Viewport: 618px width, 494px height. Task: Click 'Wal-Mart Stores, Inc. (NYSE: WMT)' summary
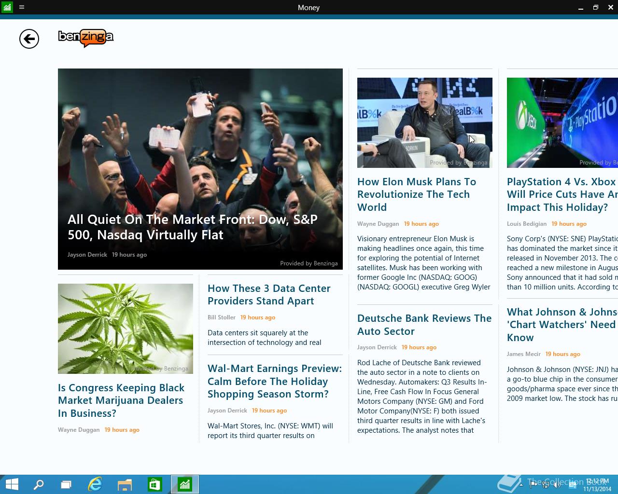click(x=270, y=431)
